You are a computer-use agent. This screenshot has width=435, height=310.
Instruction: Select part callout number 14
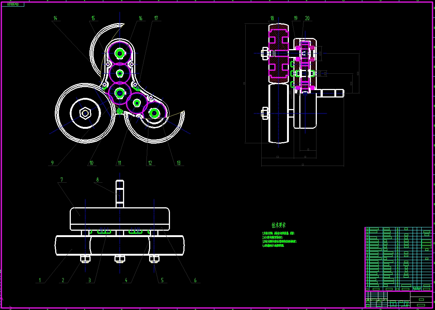[x=56, y=18]
